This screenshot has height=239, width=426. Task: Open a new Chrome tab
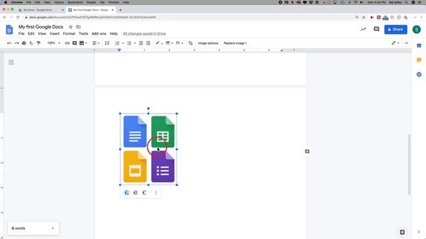click(120, 10)
